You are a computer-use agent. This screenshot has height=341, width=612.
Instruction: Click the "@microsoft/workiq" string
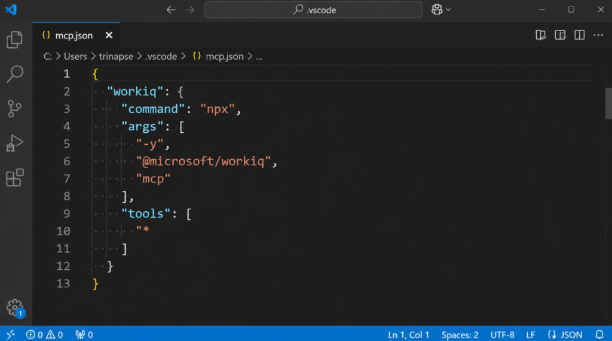click(x=203, y=162)
